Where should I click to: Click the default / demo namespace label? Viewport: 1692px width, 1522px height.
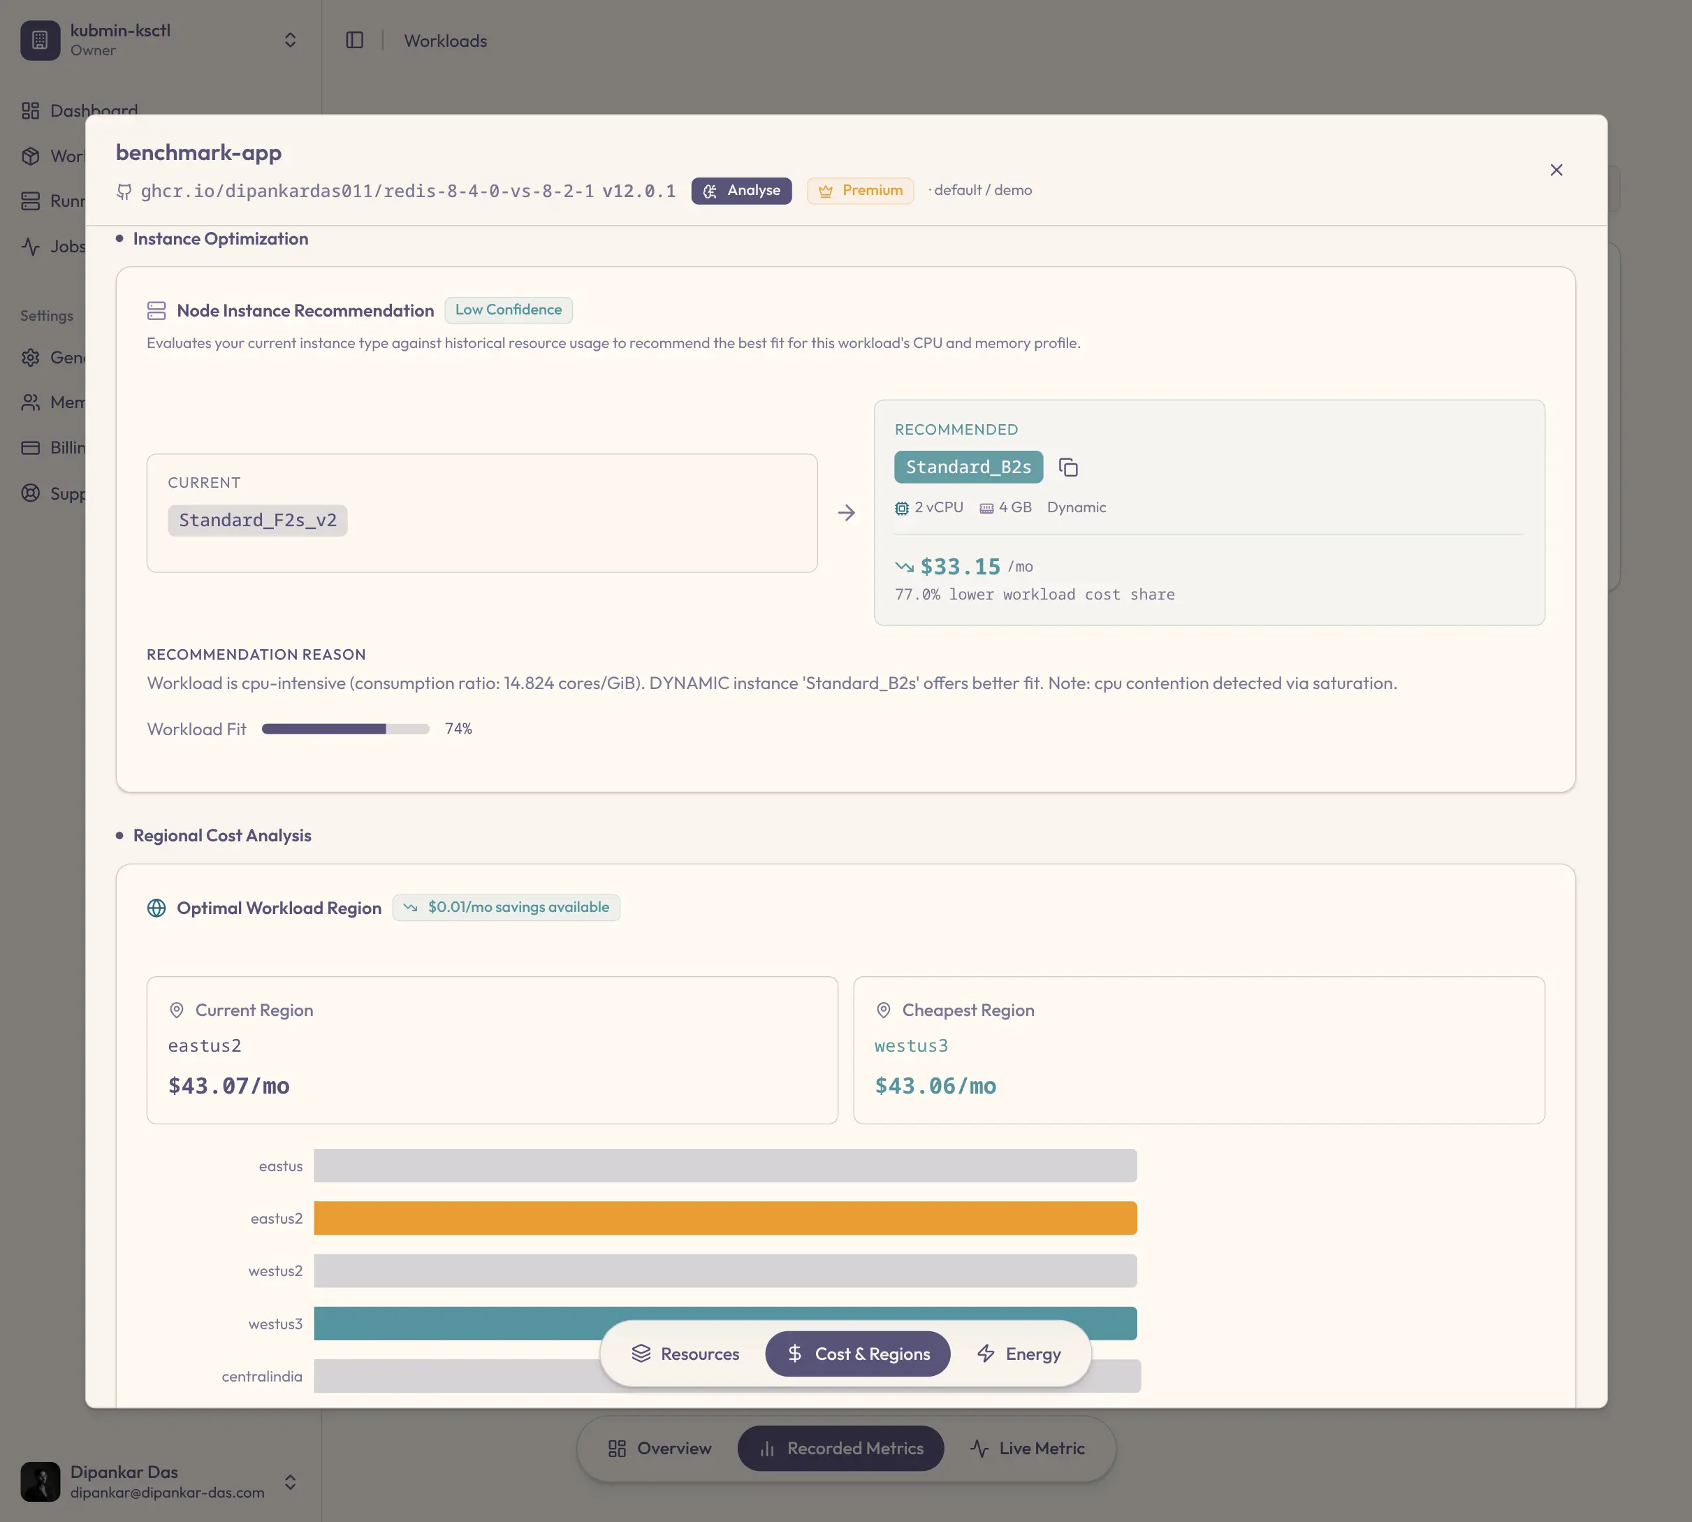(982, 191)
